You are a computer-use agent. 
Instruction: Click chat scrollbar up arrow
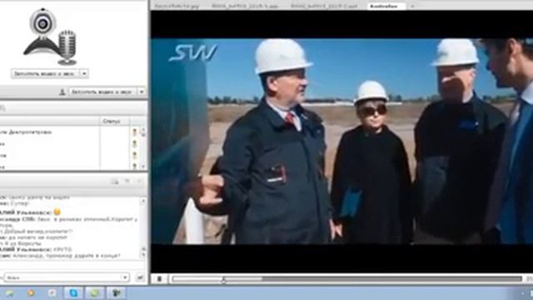click(x=143, y=201)
